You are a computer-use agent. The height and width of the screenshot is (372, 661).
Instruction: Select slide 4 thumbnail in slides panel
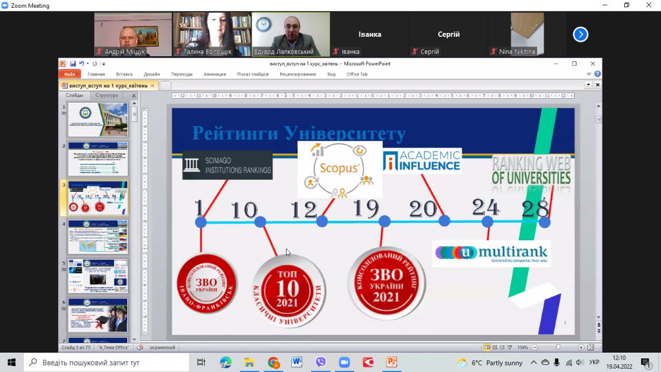click(97, 237)
